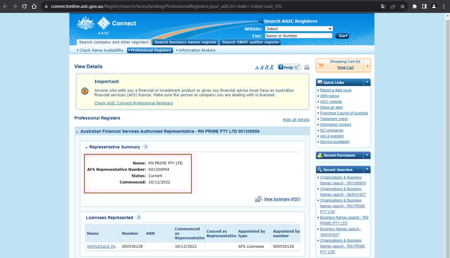450x258 pixels.
Task: Open the Professional Registers menu
Action: [x=150, y=50]
